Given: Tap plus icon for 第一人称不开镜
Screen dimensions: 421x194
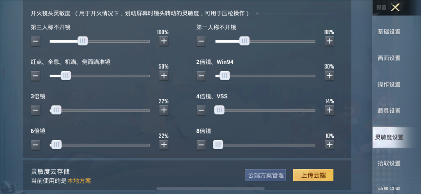Looking at the screenshot, I should click(x=329, y=41).
